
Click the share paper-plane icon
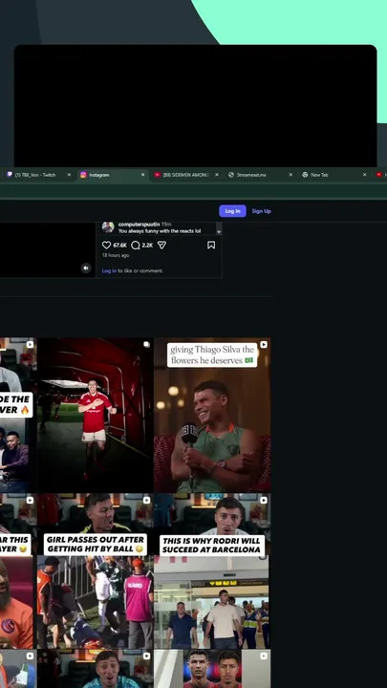click(161, 245)
